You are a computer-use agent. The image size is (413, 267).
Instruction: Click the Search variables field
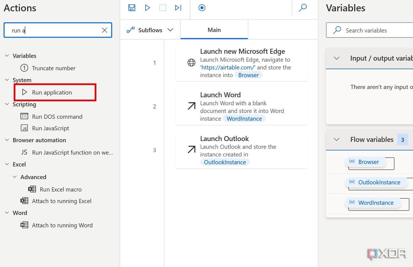370,30
